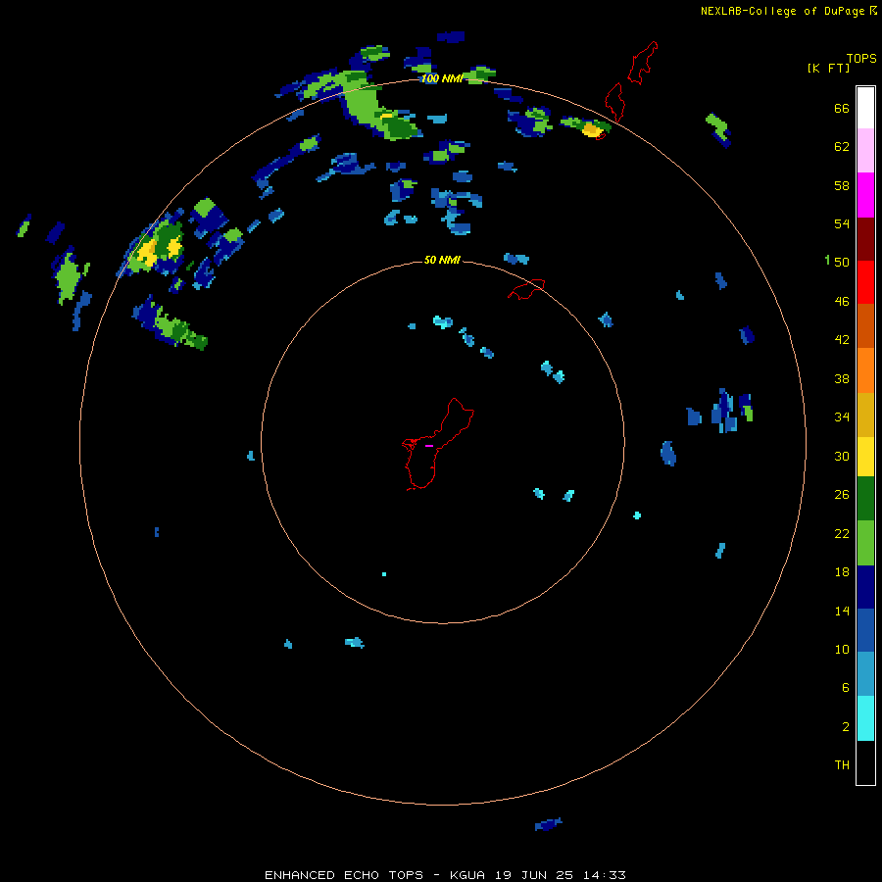882x882 pixels.
Task: Click the cyan color bar segment
Action: tap(865, 718)
